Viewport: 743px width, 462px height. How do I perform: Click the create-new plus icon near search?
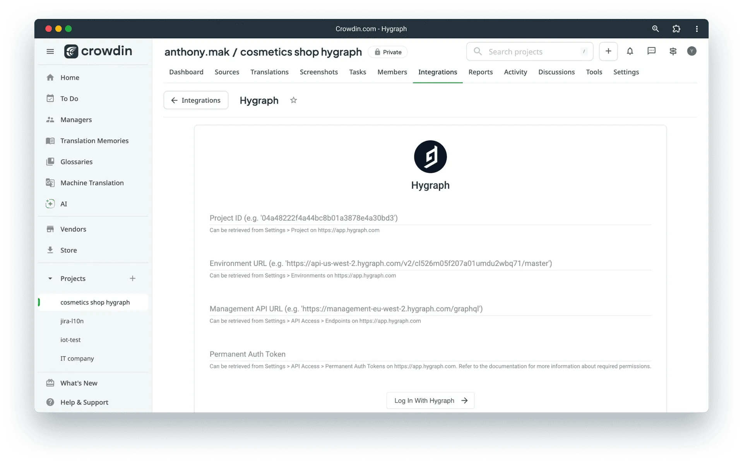click(608, 51)
